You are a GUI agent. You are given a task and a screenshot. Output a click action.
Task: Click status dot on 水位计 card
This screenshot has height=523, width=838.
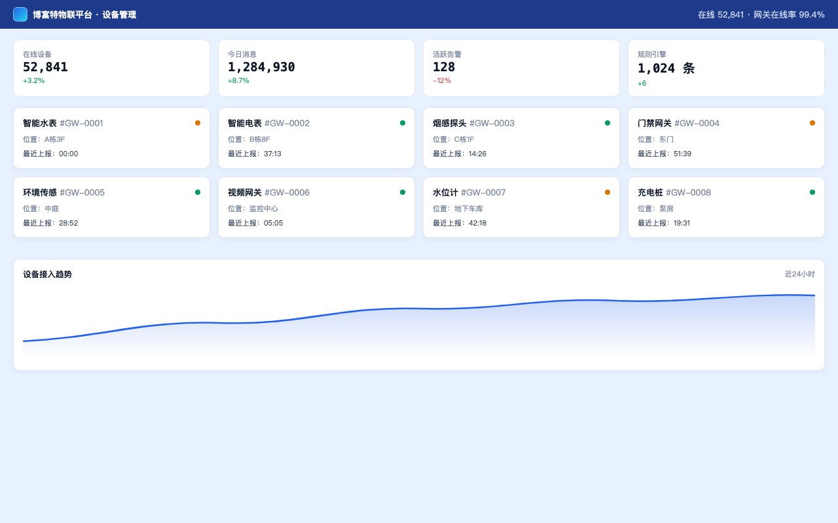click(x=608, y=192)
